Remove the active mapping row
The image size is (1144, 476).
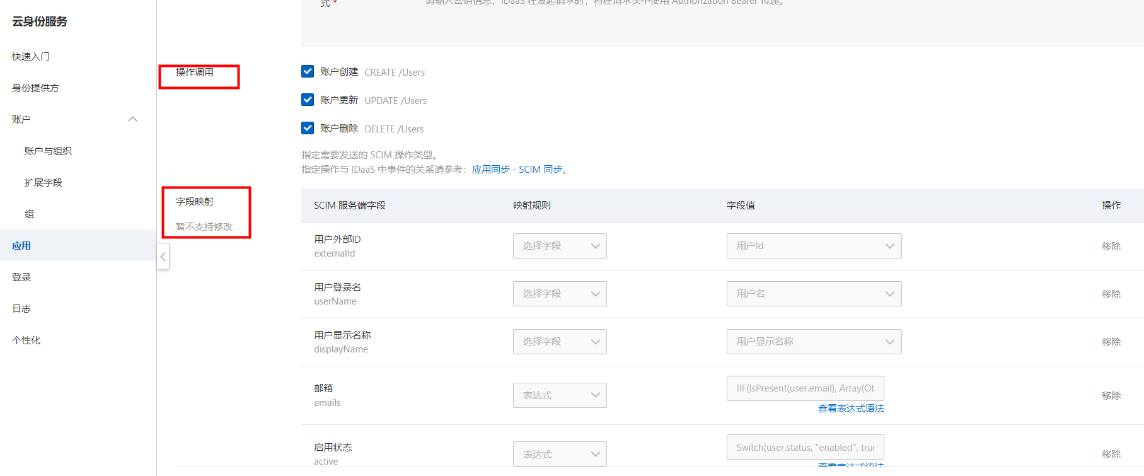point(1111,454)
